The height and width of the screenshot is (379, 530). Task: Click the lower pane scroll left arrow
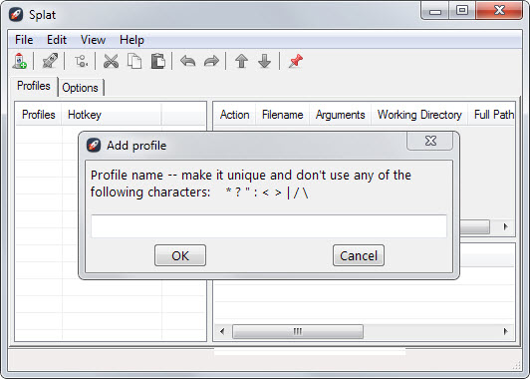tap(222, 331)
